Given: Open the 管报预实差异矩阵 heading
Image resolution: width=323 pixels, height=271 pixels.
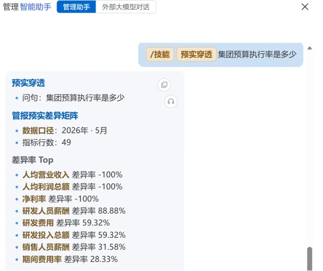Looking at the screenshot, I should [45, 116].
